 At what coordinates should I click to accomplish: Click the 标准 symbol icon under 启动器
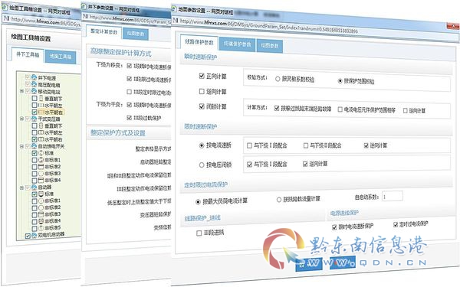(41, 194)
